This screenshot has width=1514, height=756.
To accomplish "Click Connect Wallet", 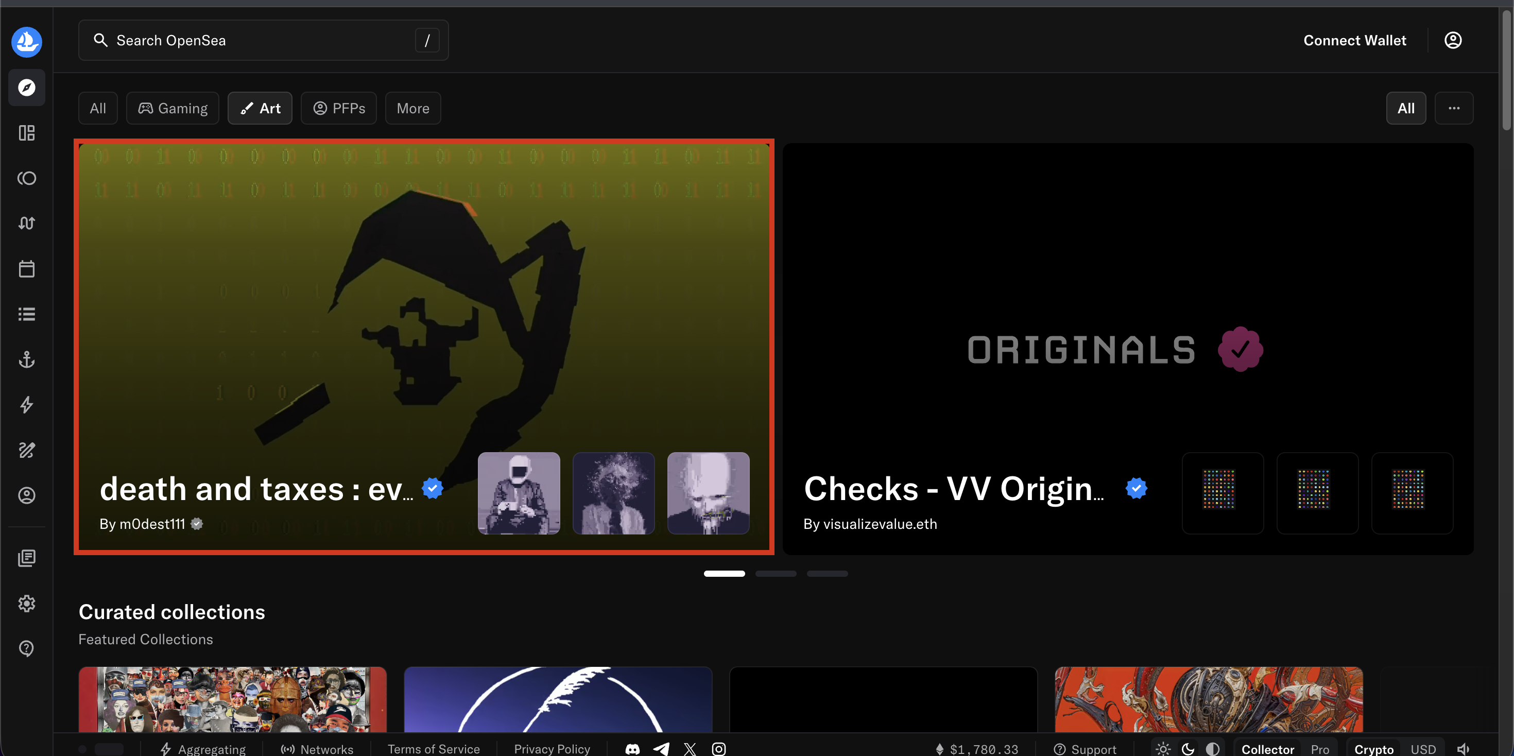I will pyautogui.click(x=1355, y=40).
